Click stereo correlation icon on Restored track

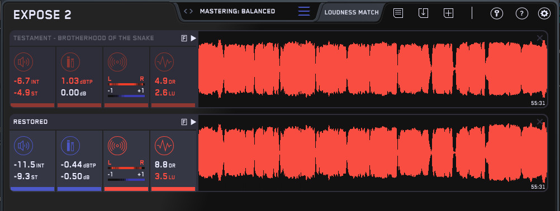click(117, 146)
